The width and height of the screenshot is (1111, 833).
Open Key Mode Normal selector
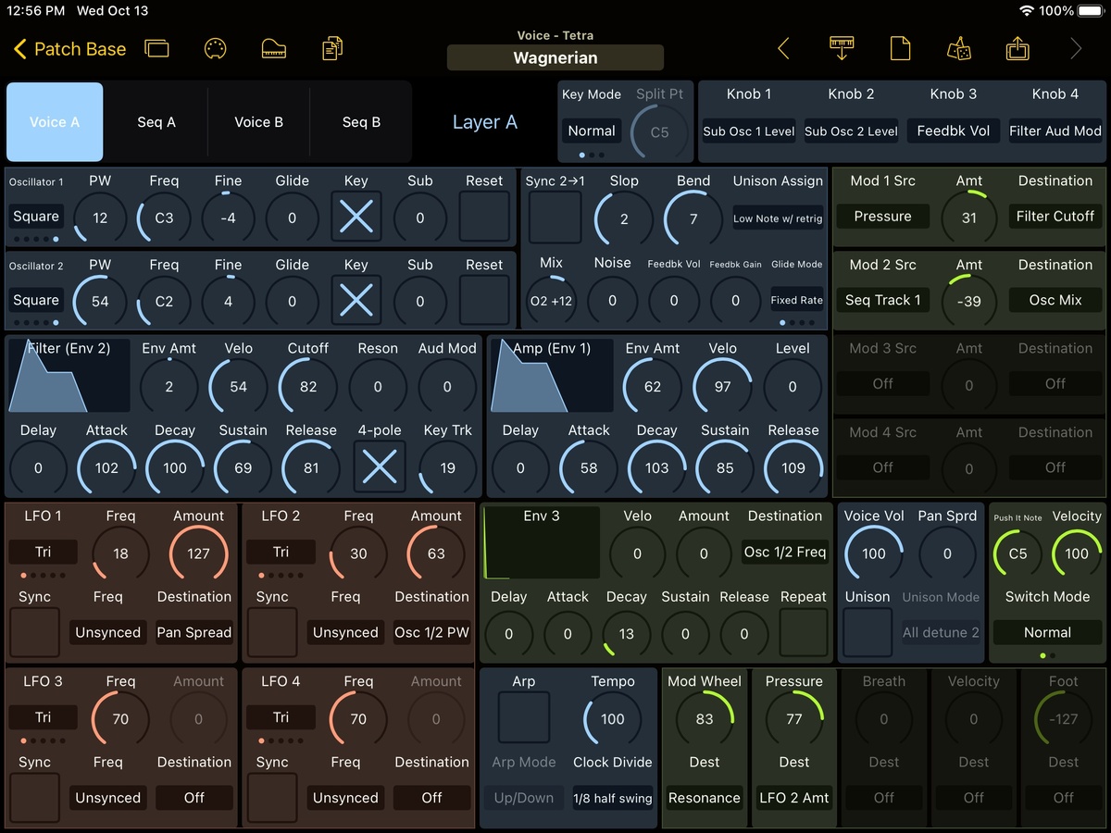click(x=592, y=131)
